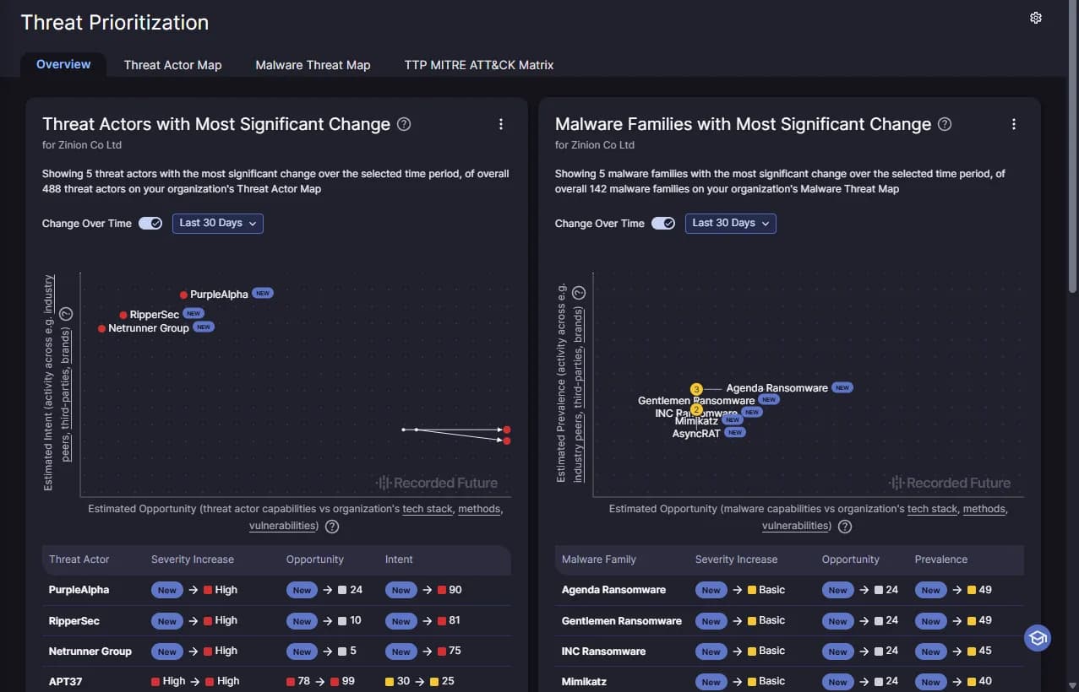Click the Malware Family column header

599,560
